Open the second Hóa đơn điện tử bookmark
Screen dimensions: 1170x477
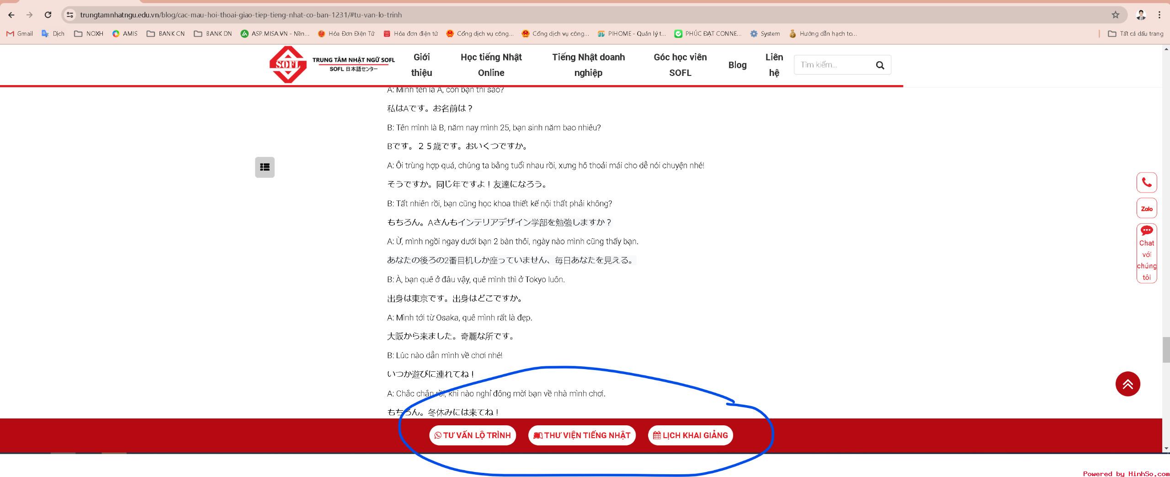[x=410, y=33]
